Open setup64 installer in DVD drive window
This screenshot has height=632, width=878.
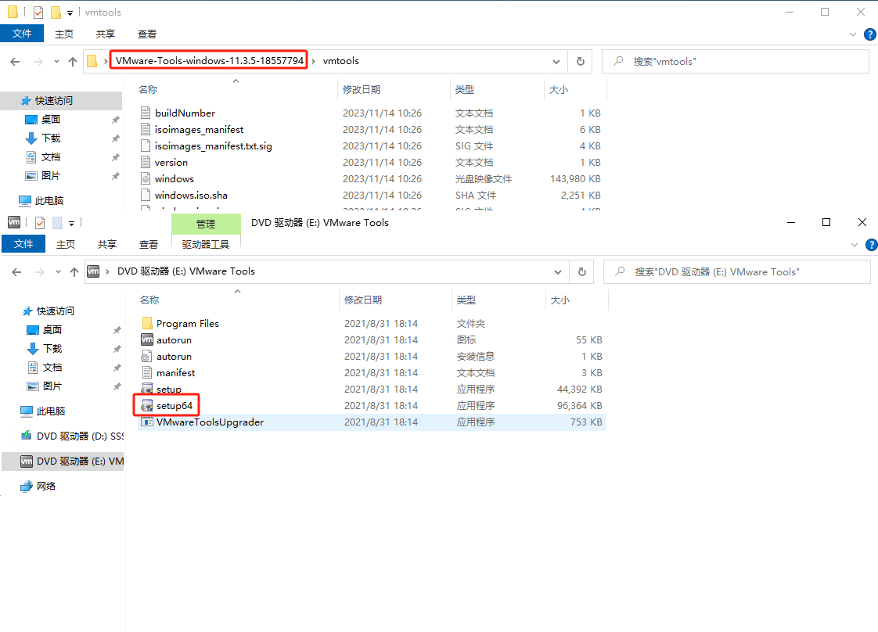click(175, 406)
